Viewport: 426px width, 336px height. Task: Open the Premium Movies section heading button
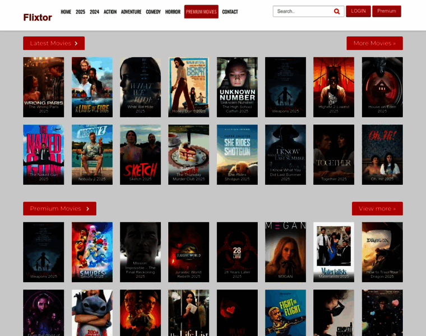point(60,208)
